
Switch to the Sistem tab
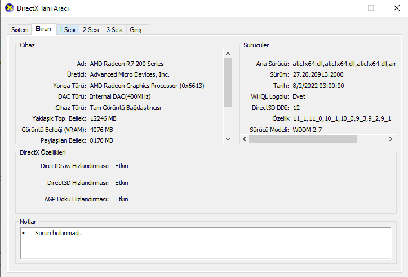pyautogui.click(x=20, y=30)
